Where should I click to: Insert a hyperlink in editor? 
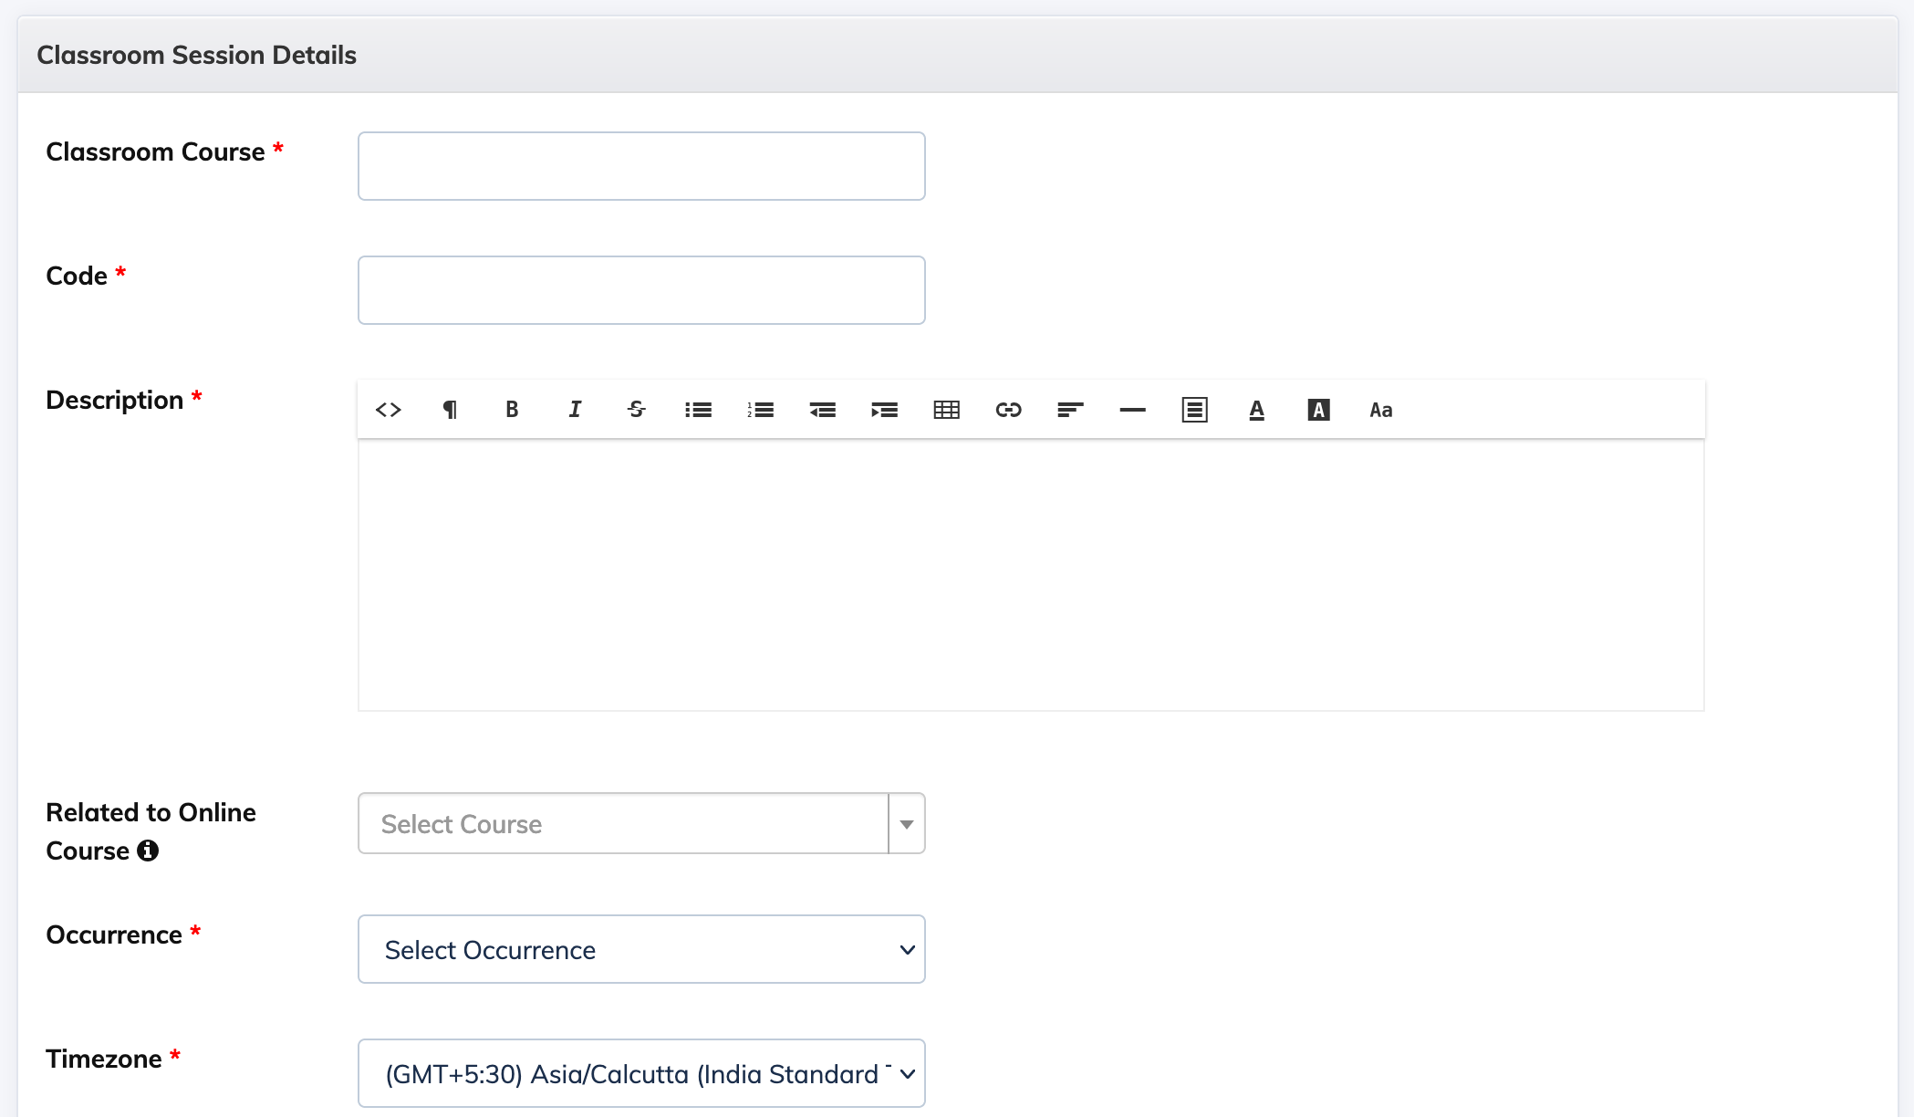(1009, 410)
